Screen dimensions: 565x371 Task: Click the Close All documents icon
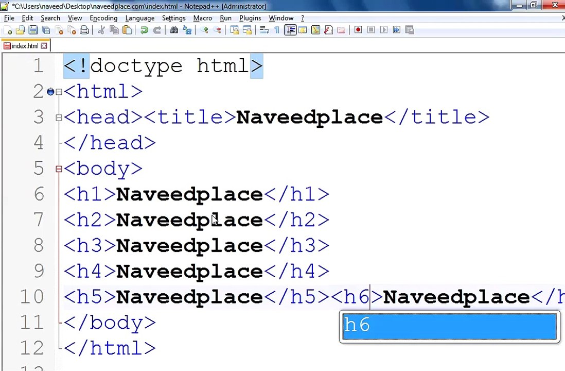pyautogui.click(x=72, y=30)
